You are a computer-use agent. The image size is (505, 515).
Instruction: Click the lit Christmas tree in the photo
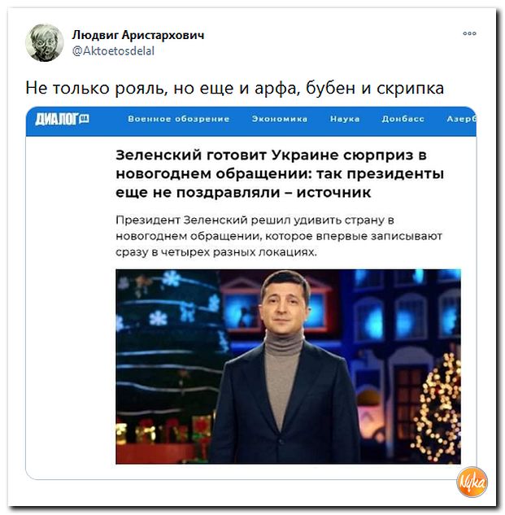pos(437,408)
